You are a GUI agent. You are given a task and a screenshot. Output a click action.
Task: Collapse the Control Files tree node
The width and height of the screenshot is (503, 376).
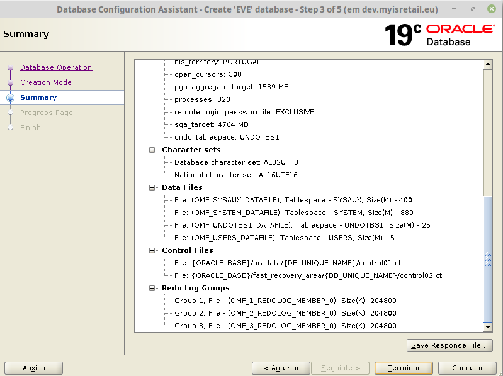pos(152,250)
